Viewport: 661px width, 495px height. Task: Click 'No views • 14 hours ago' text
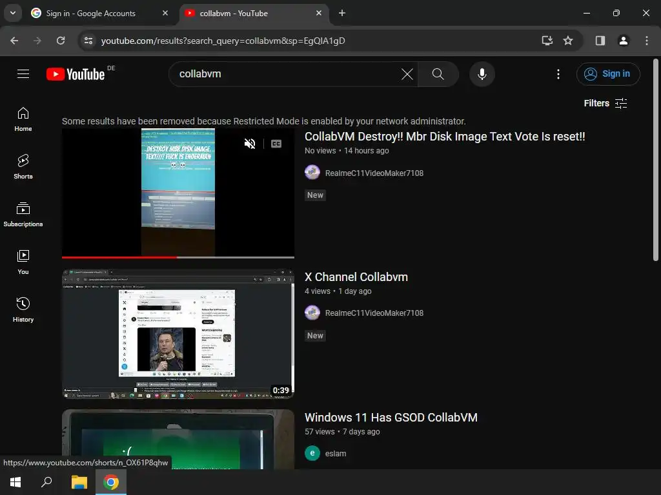[347, 151]
